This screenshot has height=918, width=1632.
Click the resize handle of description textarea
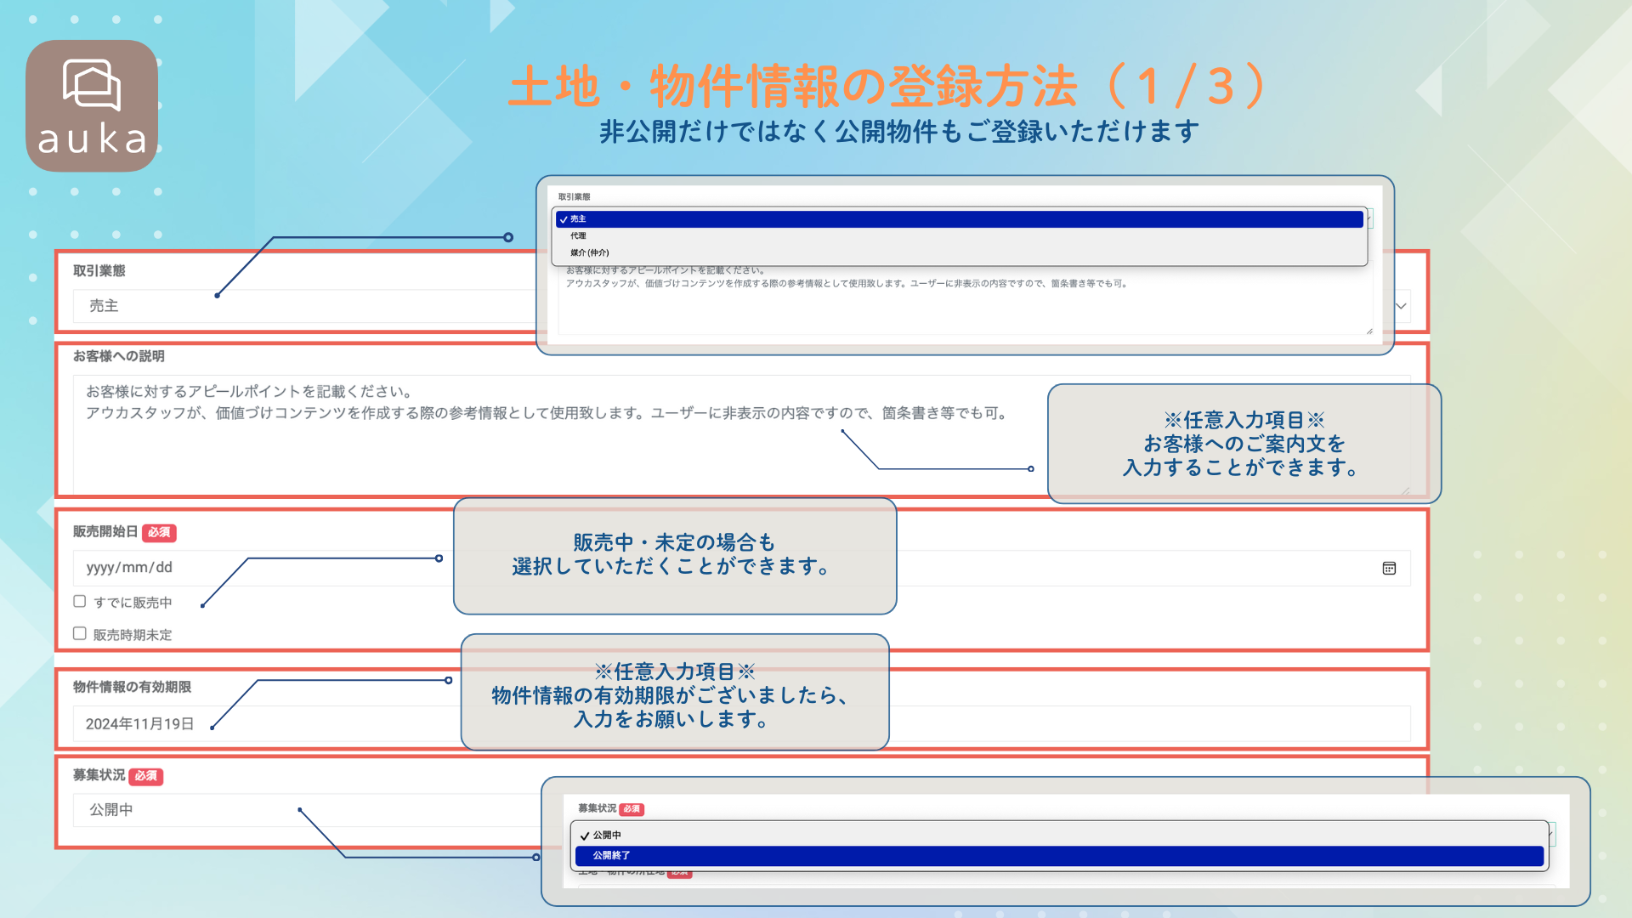(x=1404, y=490)
